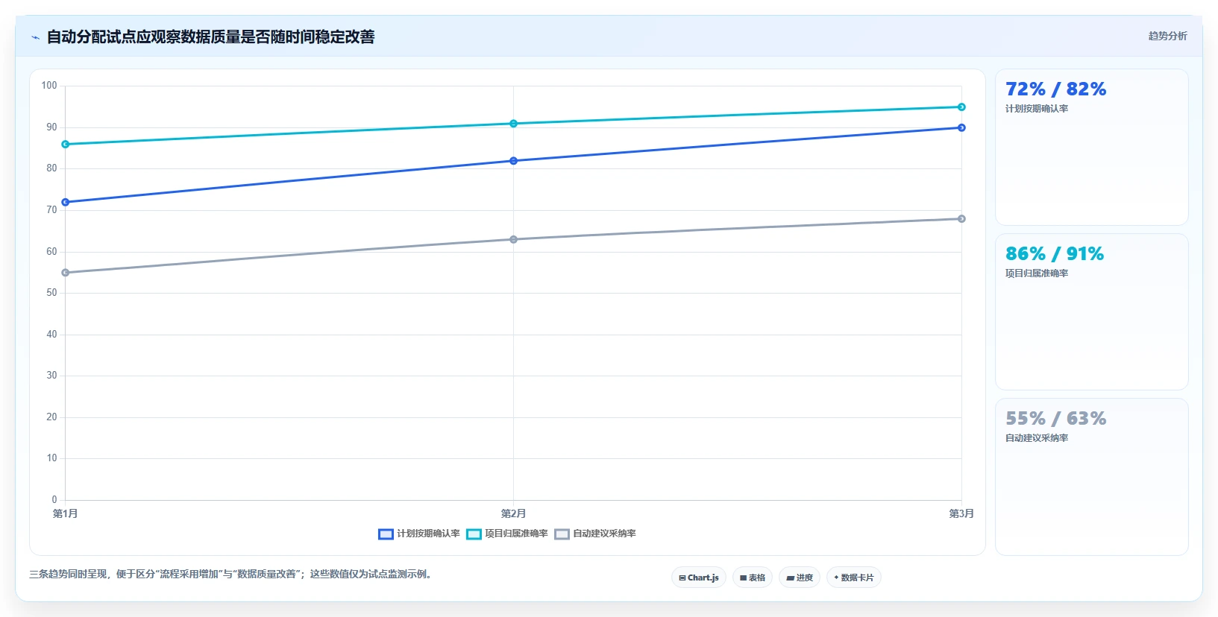Click the gray 自动建议采纳率 legend swatch
The image size is (1218, 617).
(x=562, y=534)
